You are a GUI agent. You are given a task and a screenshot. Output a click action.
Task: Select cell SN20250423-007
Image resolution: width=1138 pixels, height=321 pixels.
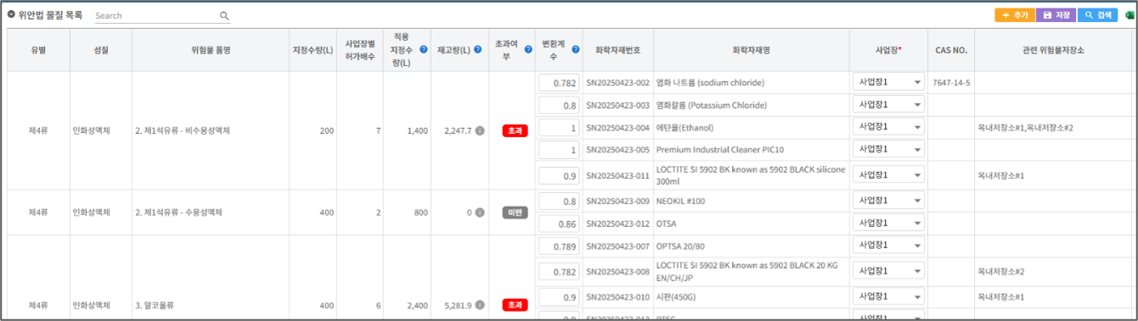coord(617,246)
